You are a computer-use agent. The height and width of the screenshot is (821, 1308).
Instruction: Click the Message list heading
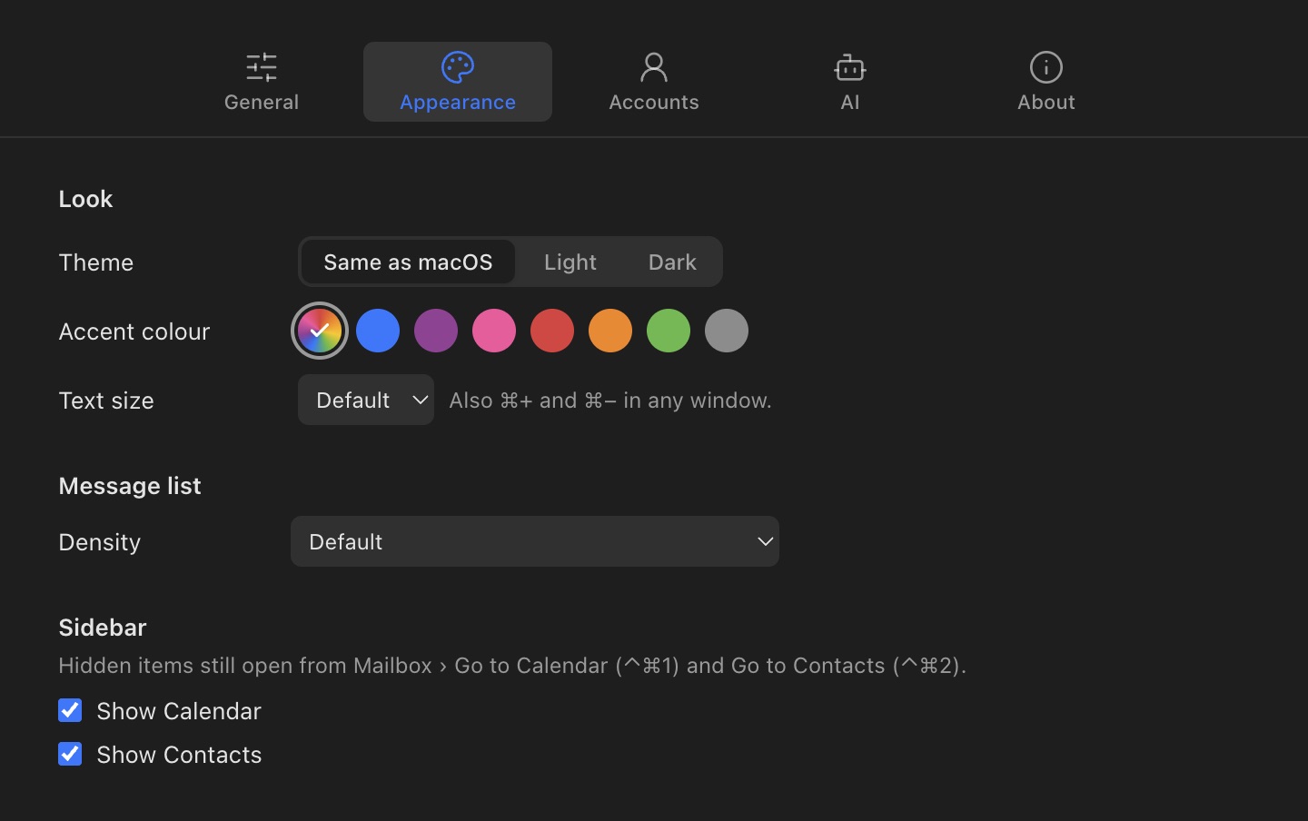pos(130,486)
